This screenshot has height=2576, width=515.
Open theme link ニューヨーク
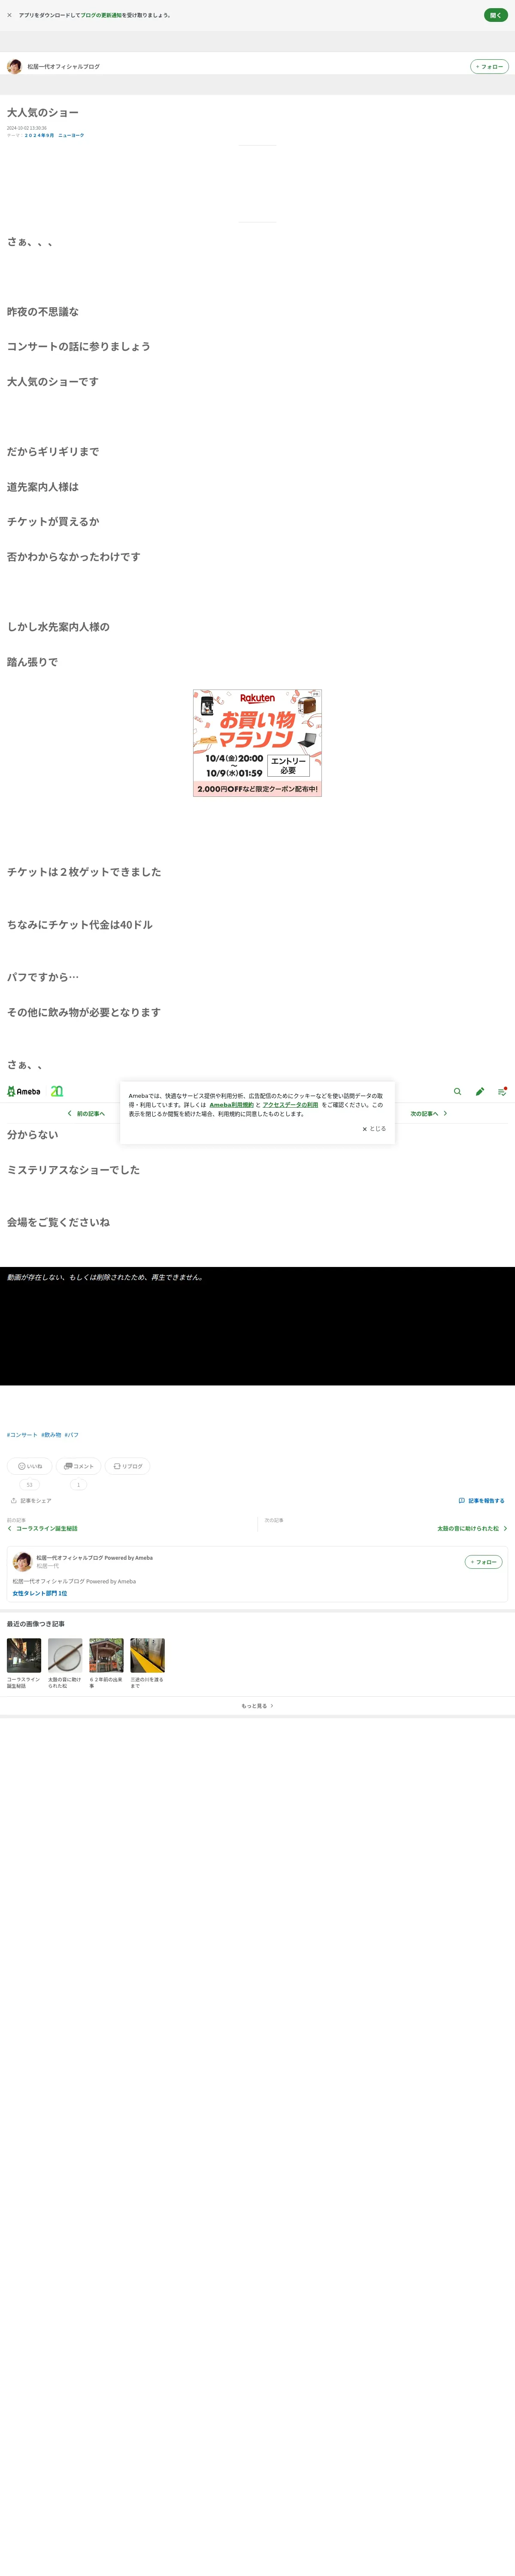coord(71,135)
